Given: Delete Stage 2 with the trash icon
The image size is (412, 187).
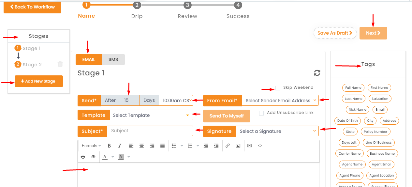Looking at the screenshot, I should pos(60,64).
